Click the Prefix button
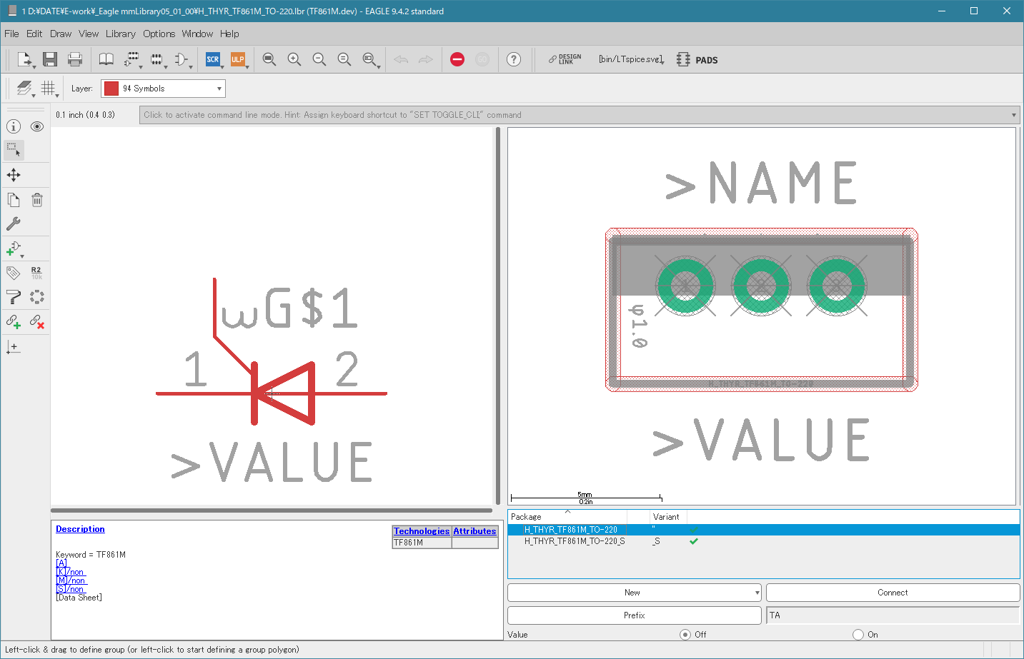 click(634, 615)
